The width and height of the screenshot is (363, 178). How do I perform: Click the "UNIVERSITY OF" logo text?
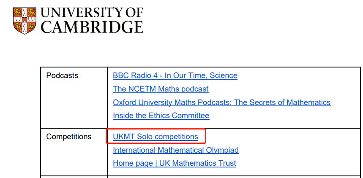click(x=92, y=13)
